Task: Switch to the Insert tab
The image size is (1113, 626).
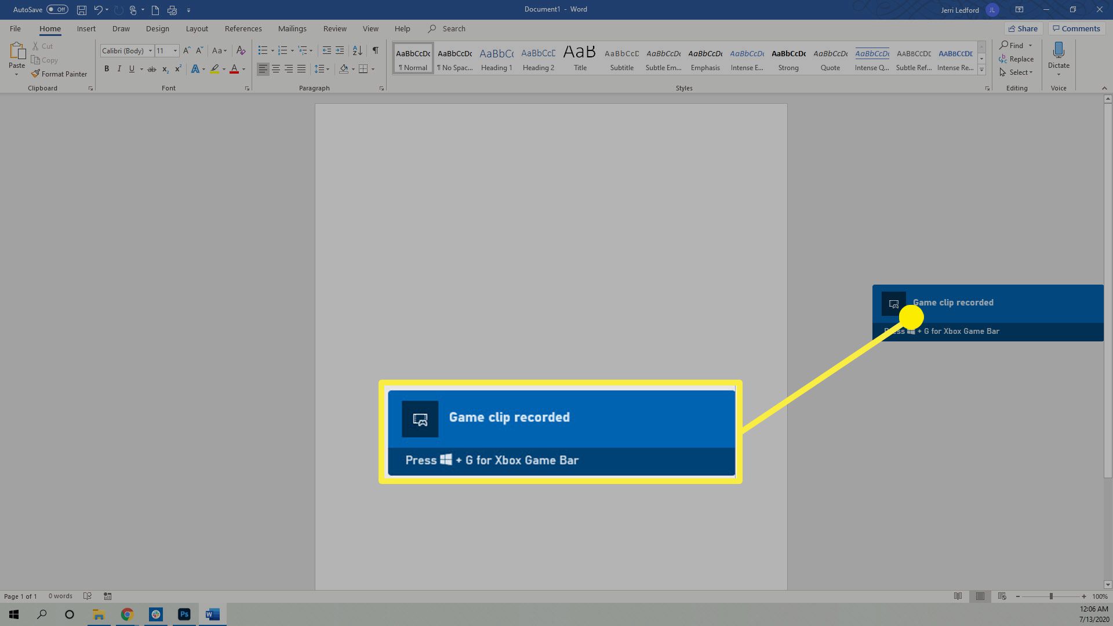Action: pos(86,28)
